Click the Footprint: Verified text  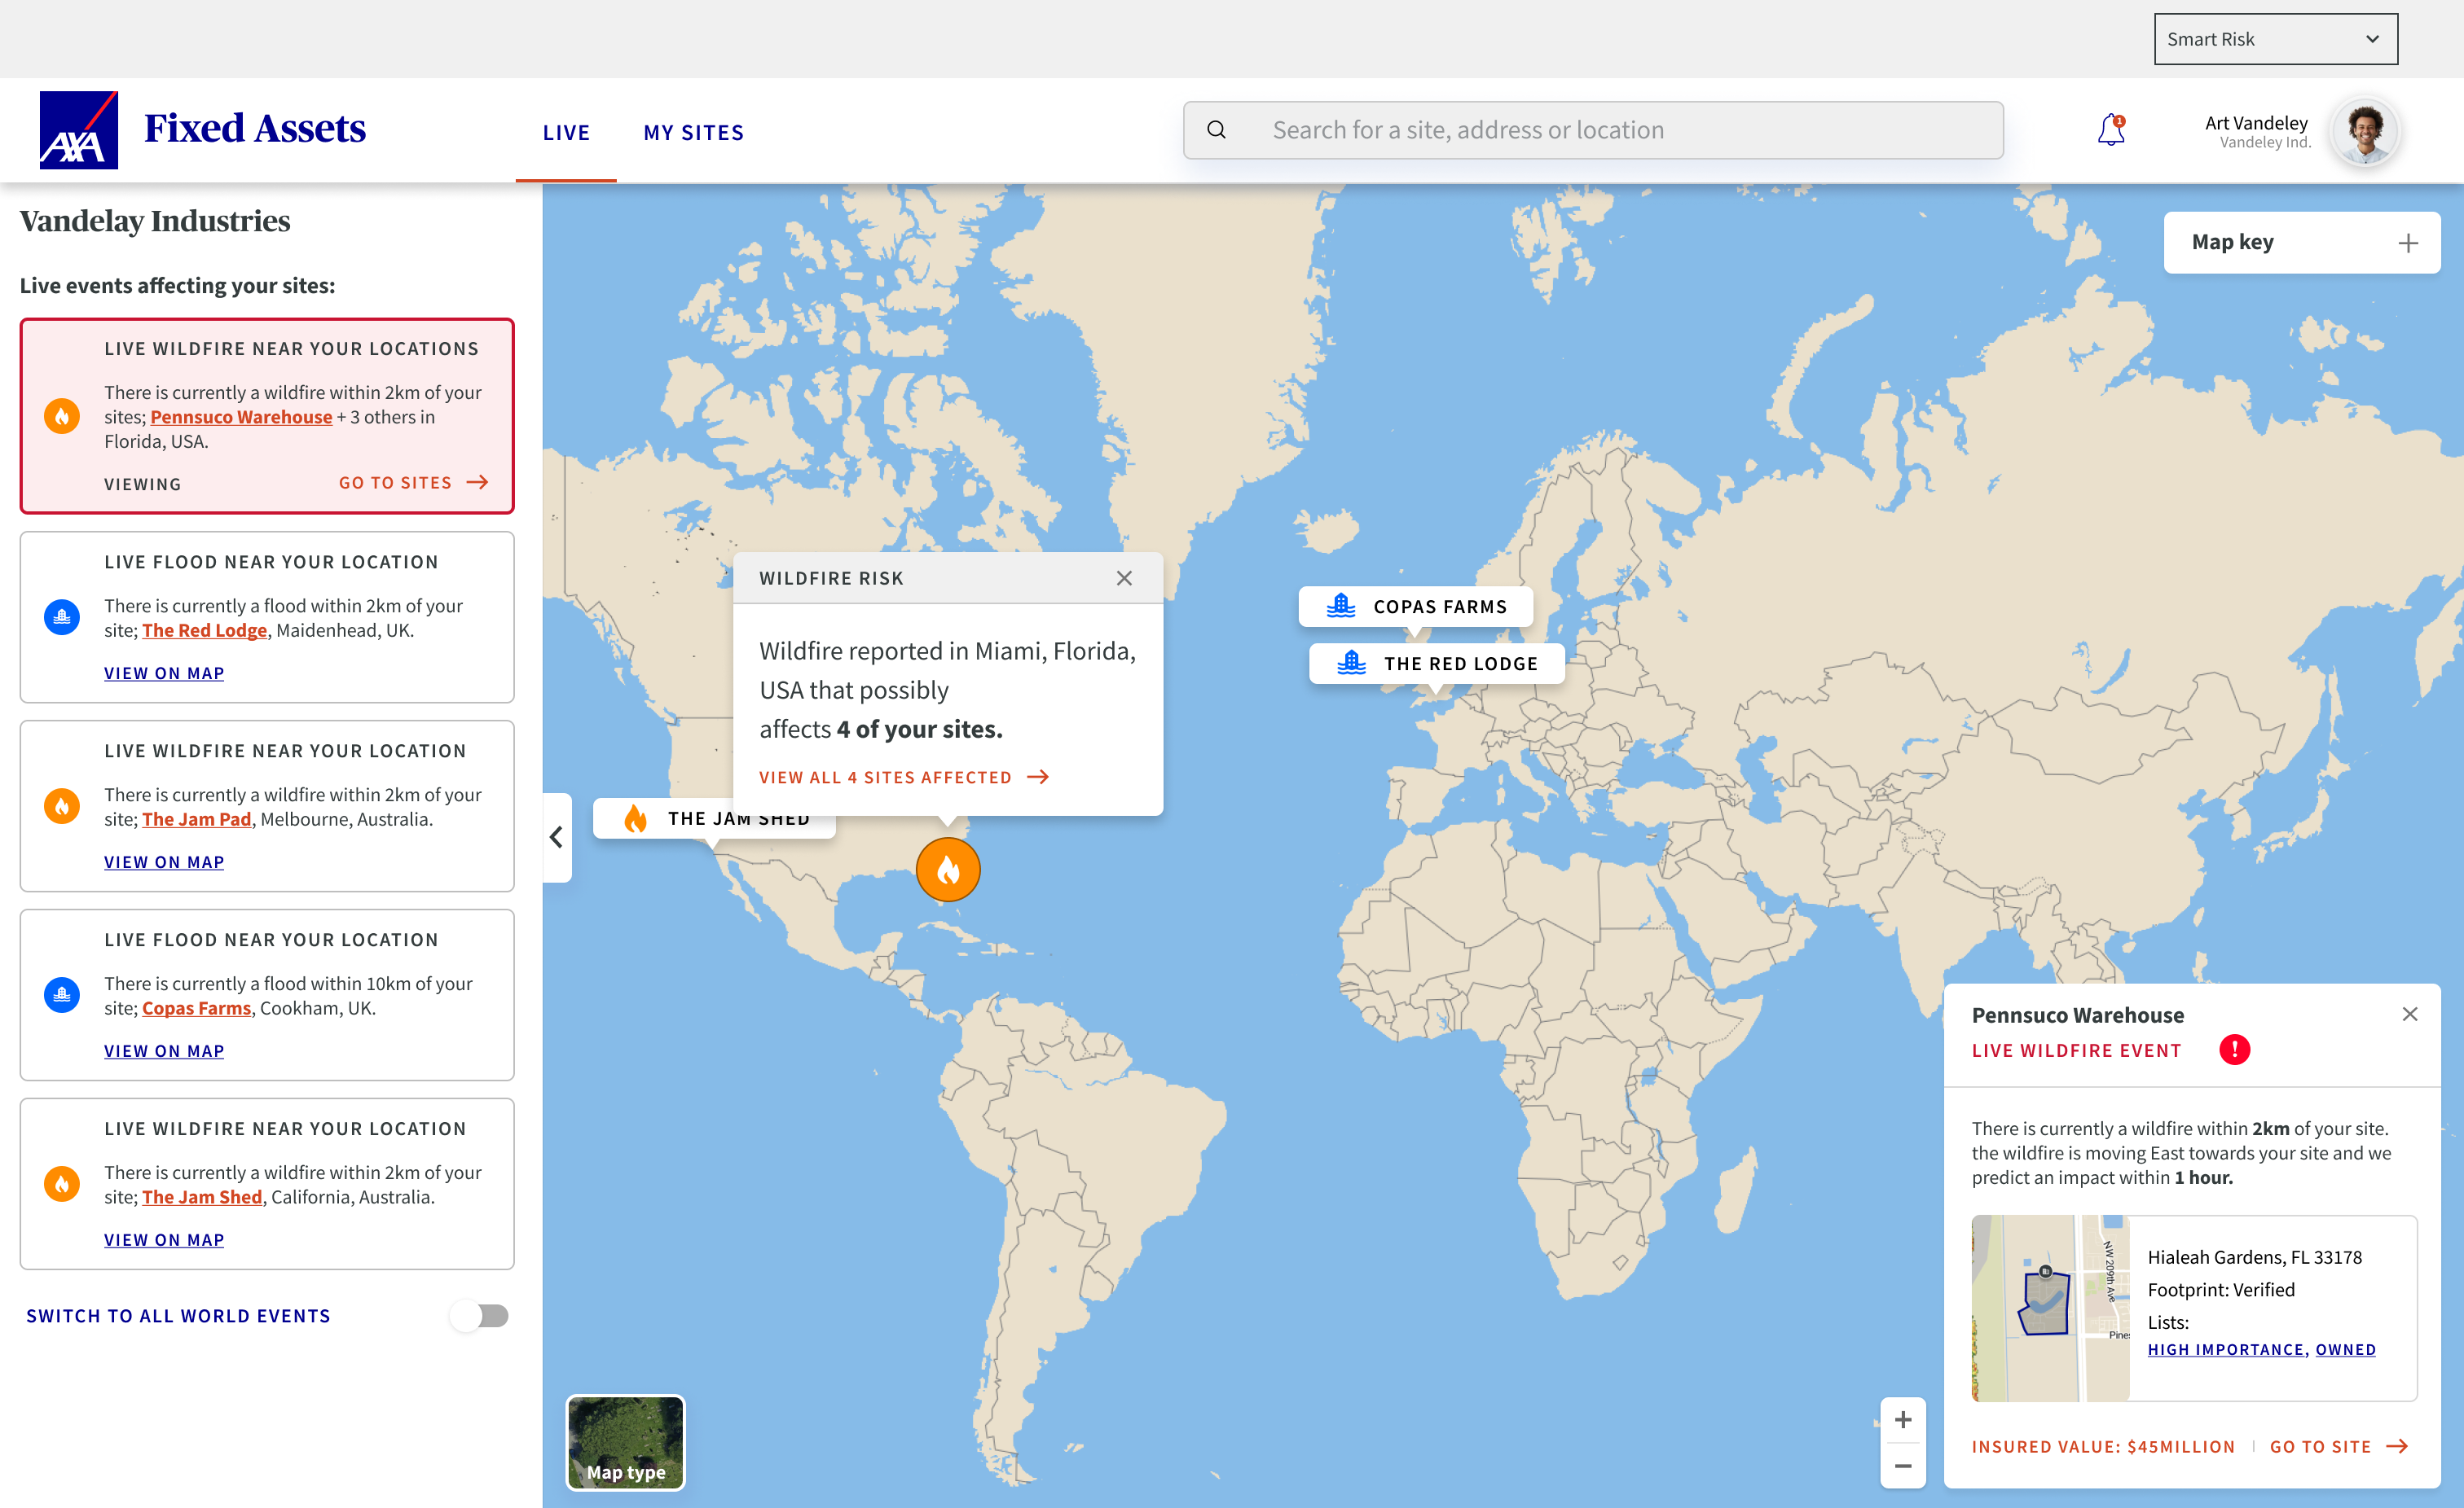pyautogui.click(x=2221, y=1290)
